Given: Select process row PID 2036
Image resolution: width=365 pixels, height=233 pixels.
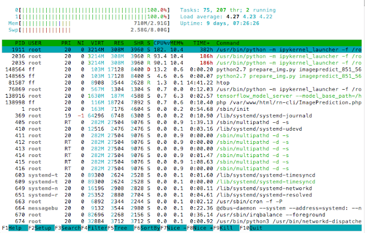Looking at the screenshot, I should pyautogui.click(x=181, y=56).
